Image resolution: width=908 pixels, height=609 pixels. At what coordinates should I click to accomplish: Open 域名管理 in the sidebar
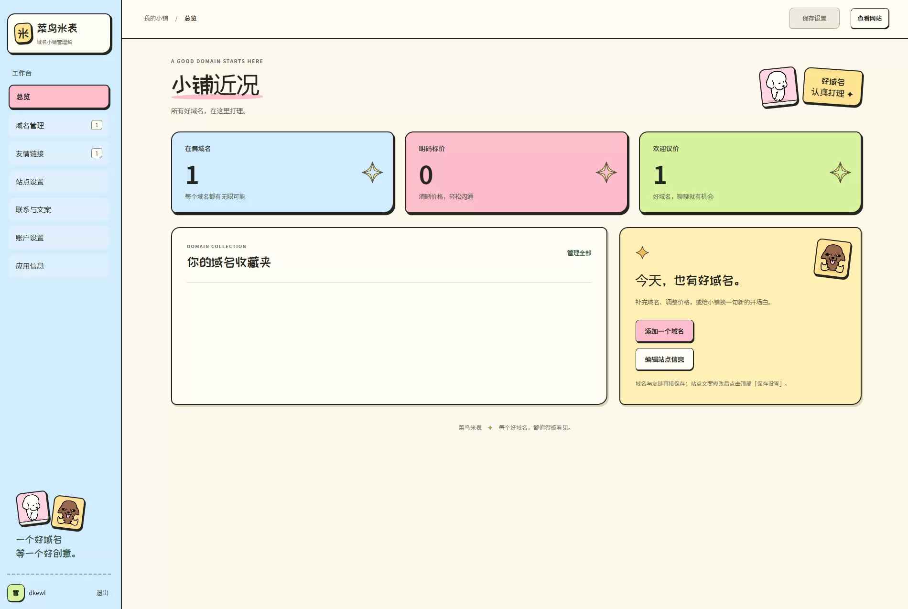(59, 125)
